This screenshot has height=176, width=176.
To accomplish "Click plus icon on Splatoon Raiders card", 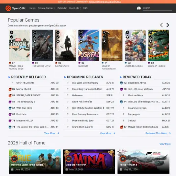I will [x=151, y=32].
